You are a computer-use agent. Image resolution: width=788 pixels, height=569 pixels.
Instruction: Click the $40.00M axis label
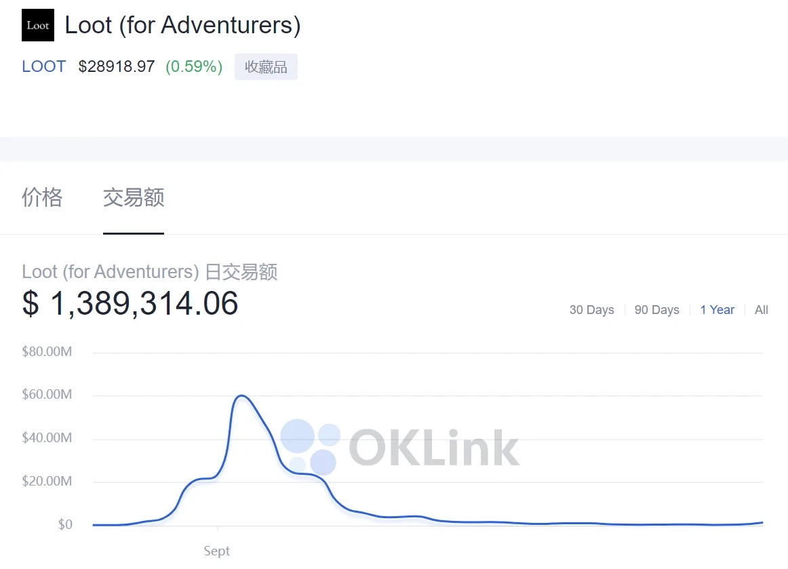coord(47,438)
